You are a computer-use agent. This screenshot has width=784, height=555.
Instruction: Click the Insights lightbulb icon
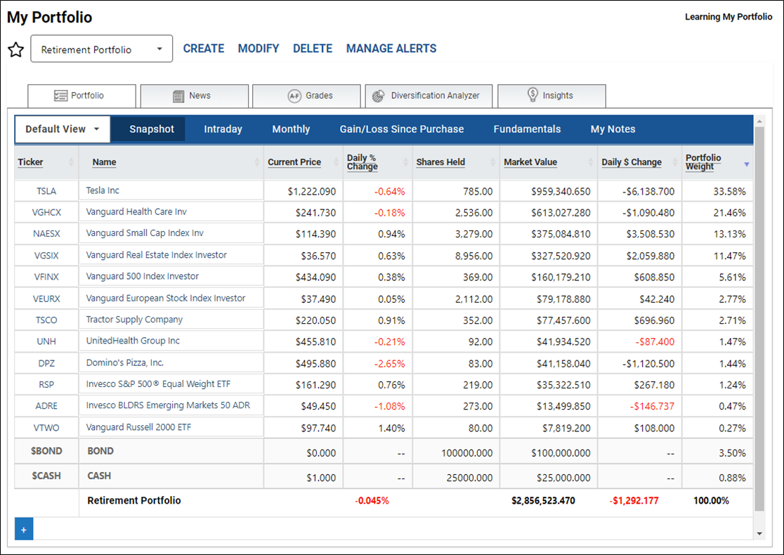(533, 95)
